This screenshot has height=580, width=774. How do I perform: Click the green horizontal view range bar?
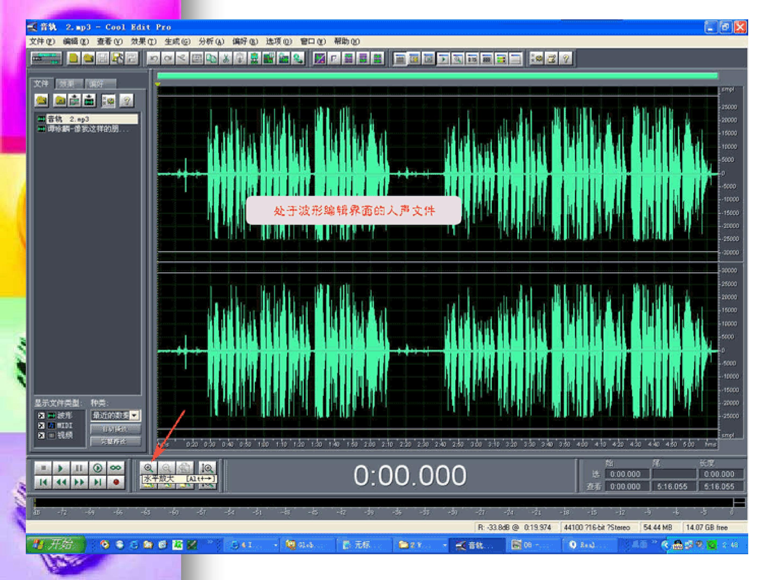[x=437, y=75]
